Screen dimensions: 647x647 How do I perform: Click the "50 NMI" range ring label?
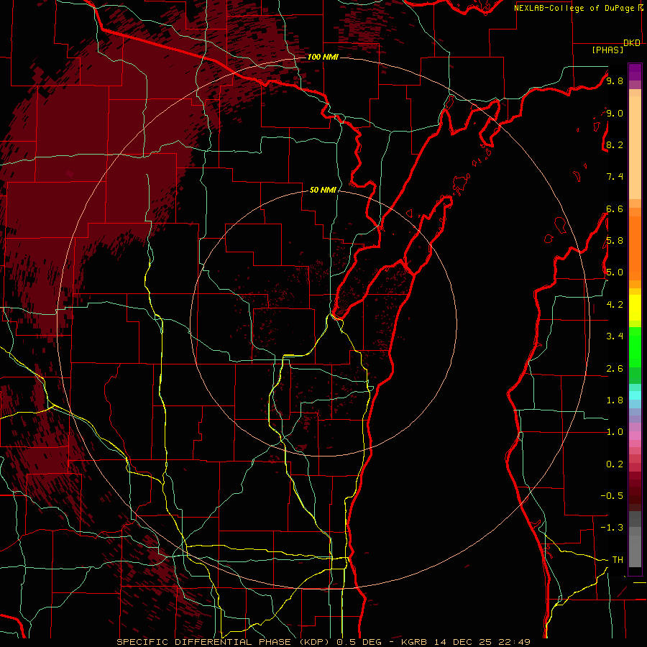(323, 190)
